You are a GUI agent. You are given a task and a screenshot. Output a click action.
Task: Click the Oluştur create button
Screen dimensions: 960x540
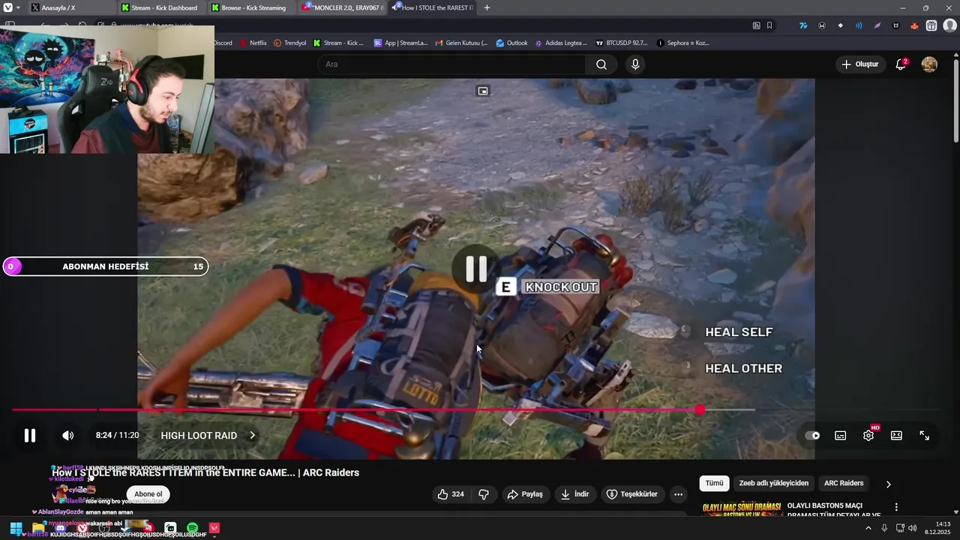point(859,64)
